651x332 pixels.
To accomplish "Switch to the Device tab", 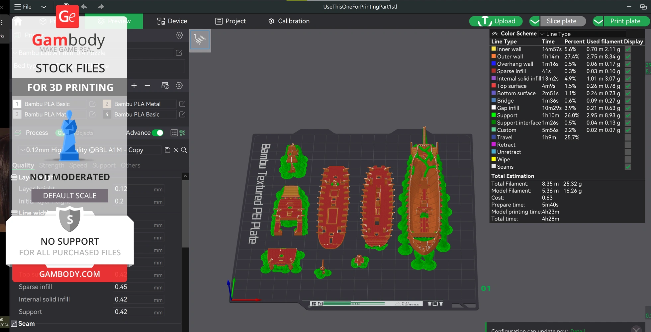I will [172, 21].
